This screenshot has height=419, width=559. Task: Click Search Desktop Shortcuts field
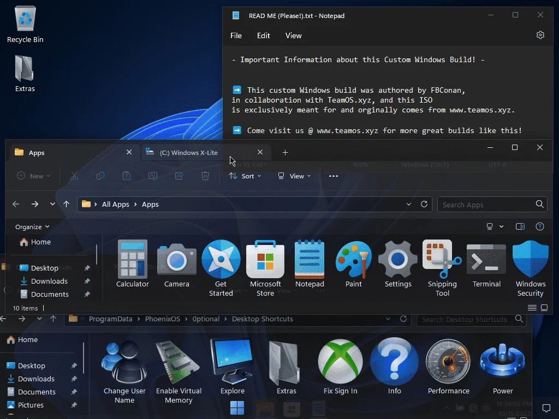coord(471,319)
